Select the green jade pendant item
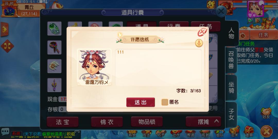The height and width of the screenshot is (139, 278). (54, 29)
